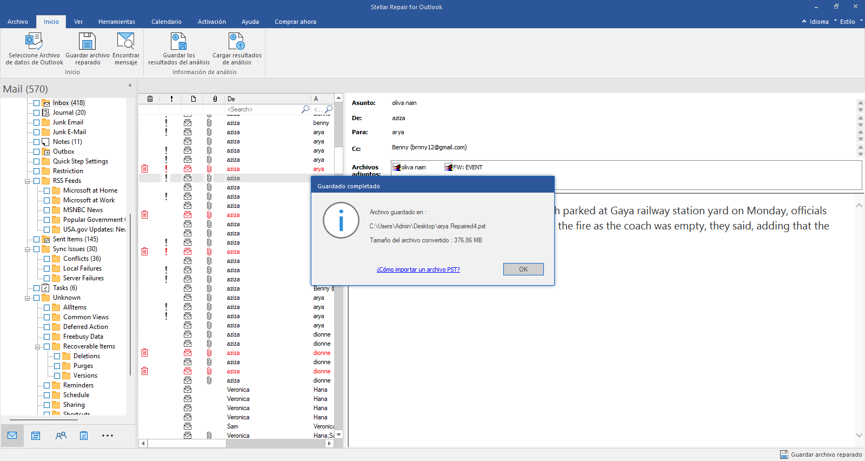Collapse the mail pane arrow
865x461 pixels.
[130, 85]
